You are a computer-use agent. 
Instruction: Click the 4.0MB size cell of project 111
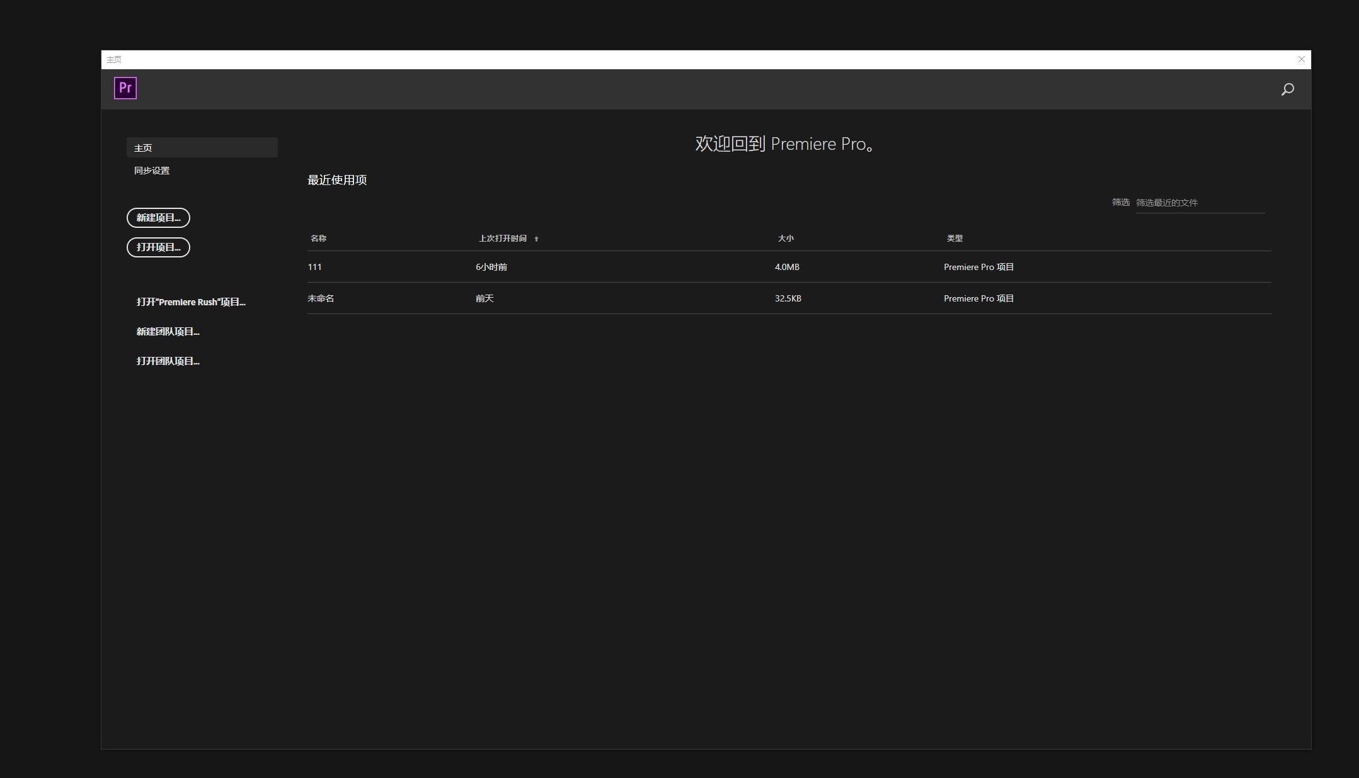pos(787,267)
